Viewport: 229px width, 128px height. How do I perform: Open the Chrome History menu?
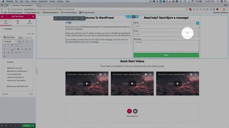(34, 1)
